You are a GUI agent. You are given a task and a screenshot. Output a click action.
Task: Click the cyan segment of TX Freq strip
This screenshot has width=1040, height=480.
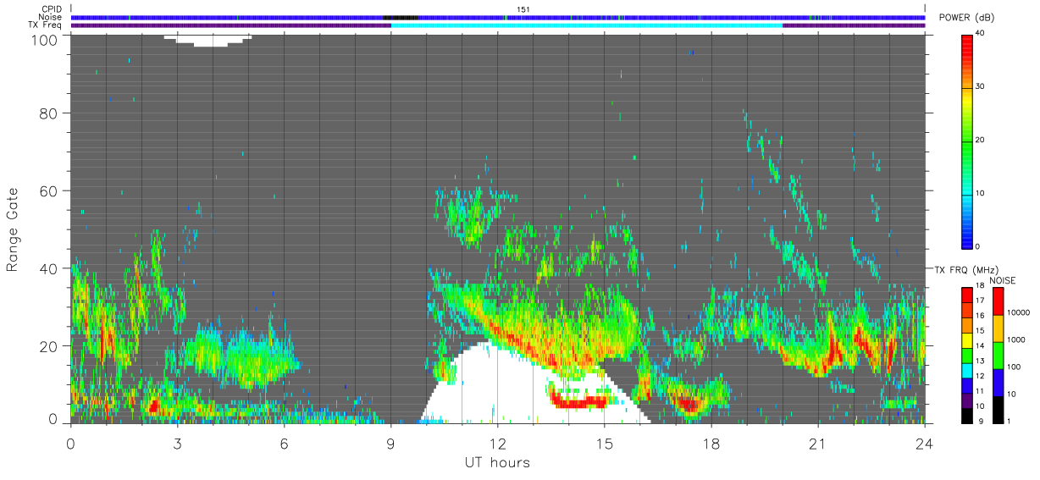click(x=587, y=25)
